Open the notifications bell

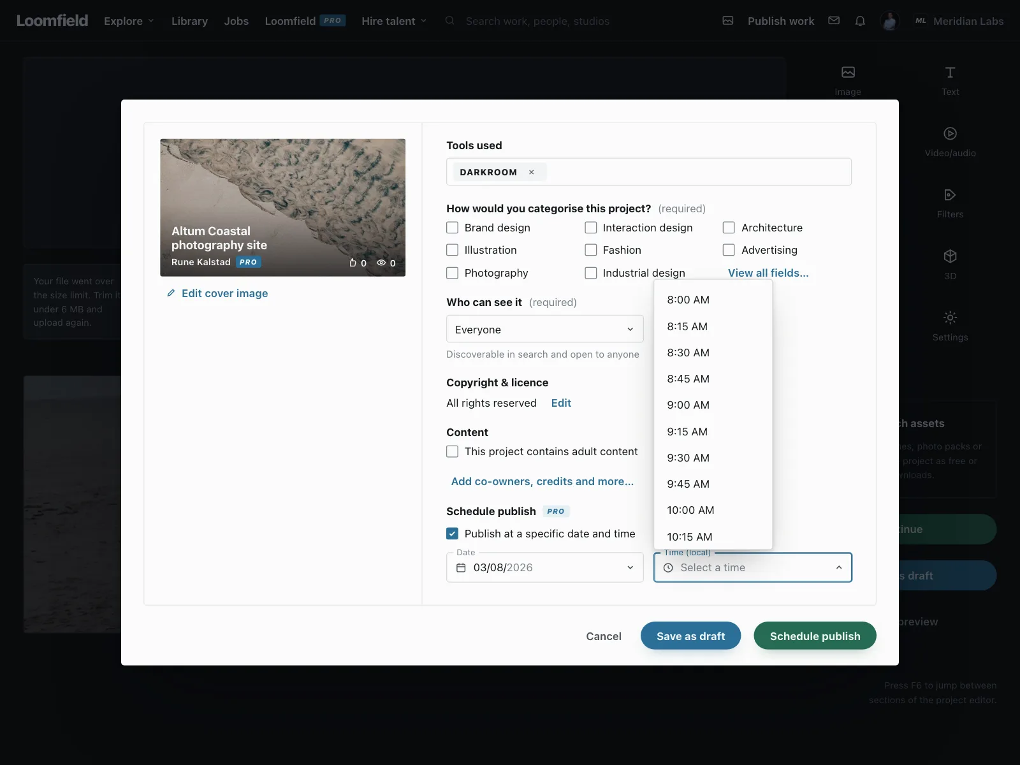click(860, 20)
